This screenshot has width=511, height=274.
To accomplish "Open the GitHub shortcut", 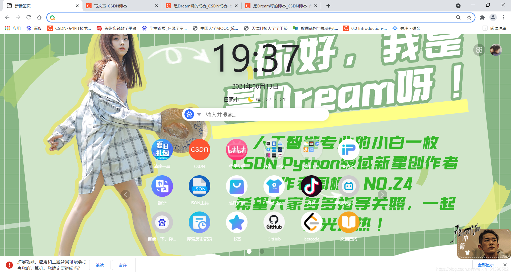I will (274, 222).
